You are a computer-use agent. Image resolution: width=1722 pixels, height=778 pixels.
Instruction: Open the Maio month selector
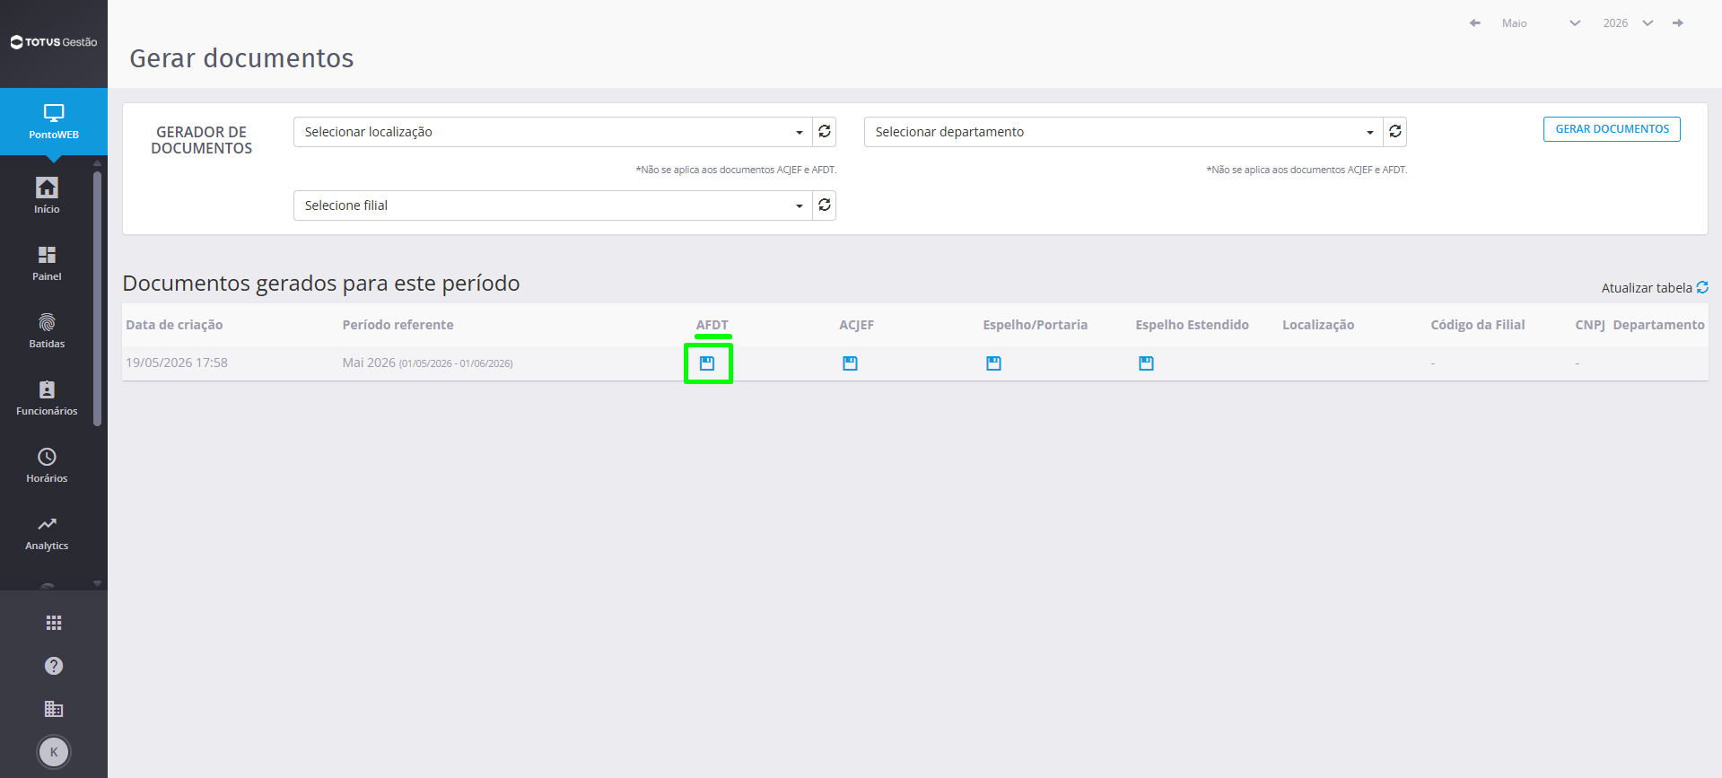[1542, 23]
